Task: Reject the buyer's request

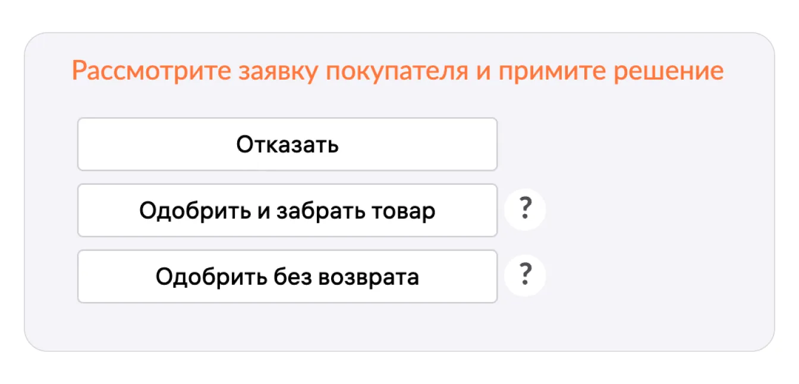Action: pyautogui.click(x=287, y=144)
